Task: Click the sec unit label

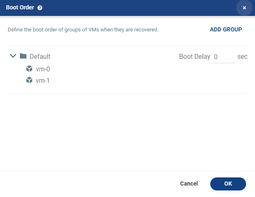Action: click(242, 57)
